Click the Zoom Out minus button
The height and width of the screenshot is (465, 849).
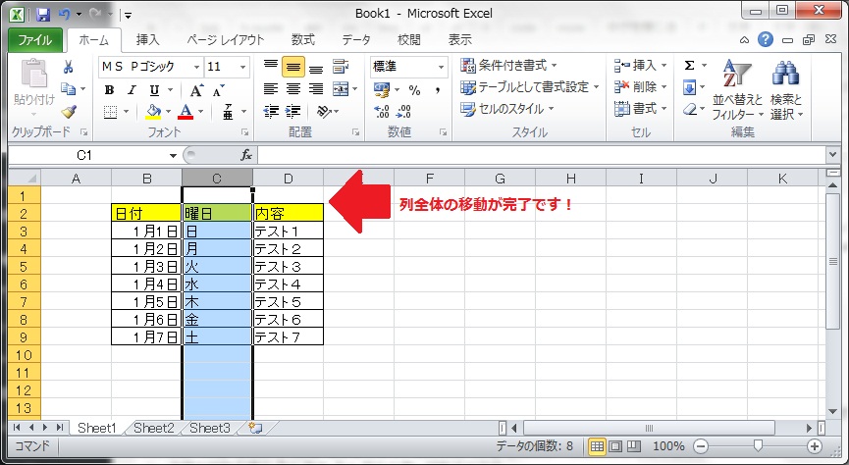coord(701,446)
